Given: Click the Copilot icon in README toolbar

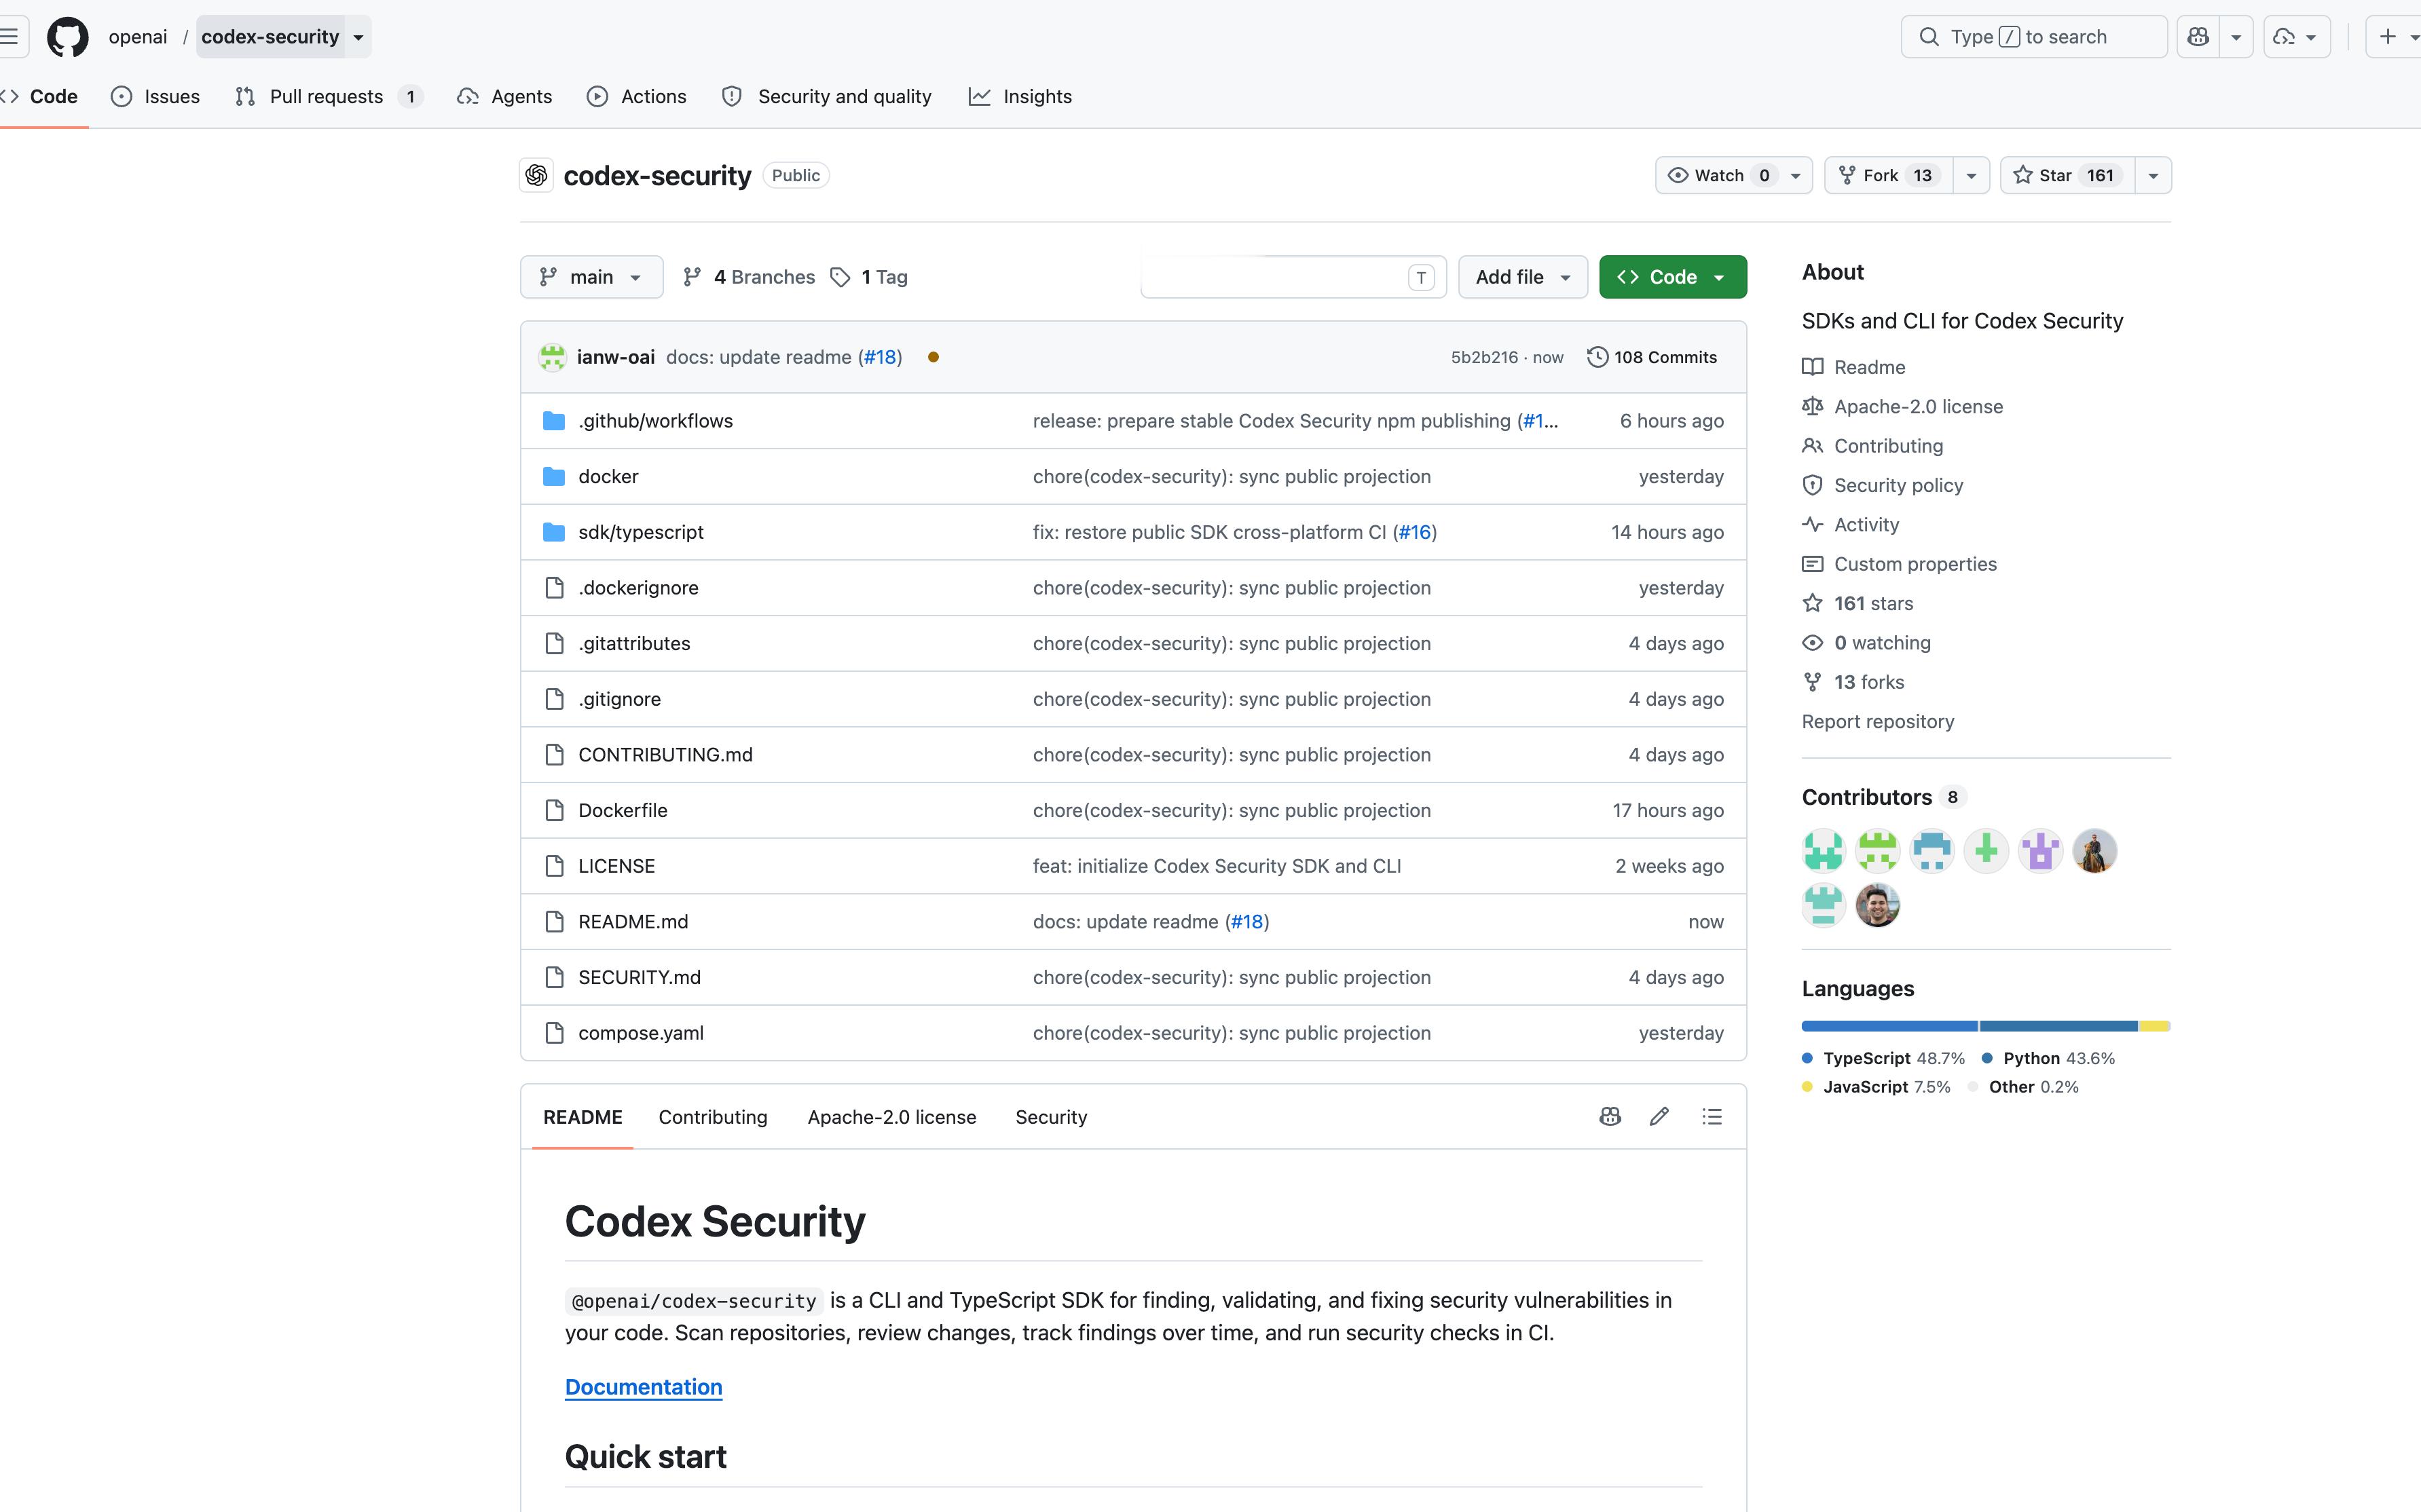Looking at the screenshot, I should [1610, 1117].
